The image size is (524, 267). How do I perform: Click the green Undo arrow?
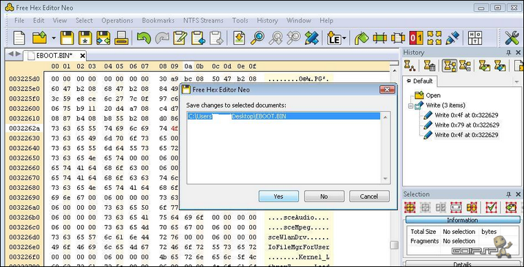144,38
